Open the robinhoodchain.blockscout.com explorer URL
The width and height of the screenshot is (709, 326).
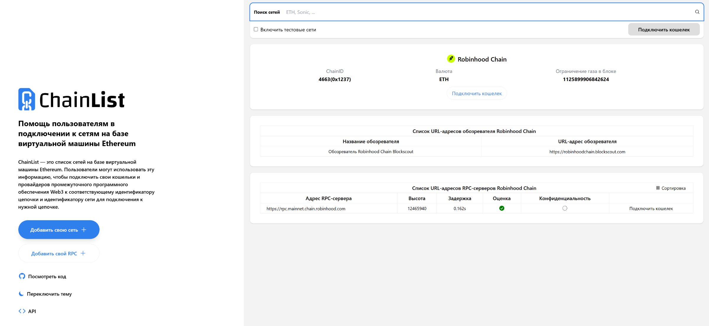coord(587,152)
